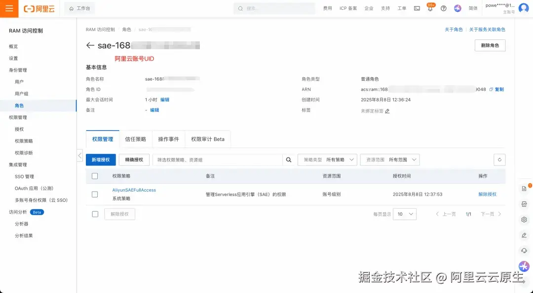533x293 pixels.
Task: Search policies with the magnifier button
Action: tap(289, 160)
